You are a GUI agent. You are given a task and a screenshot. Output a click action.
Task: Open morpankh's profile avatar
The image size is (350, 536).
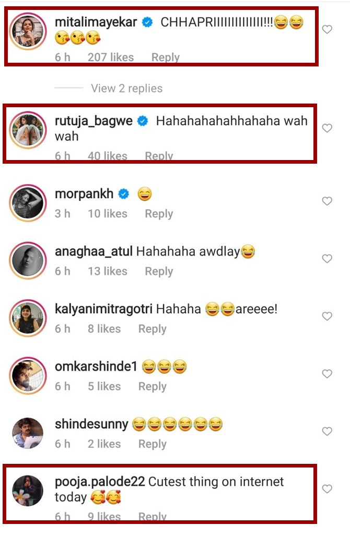(x=28, y=202)
